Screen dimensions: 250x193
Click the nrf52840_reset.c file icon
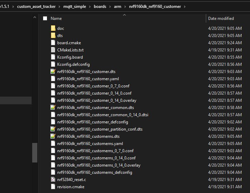[x=53, y=180]
